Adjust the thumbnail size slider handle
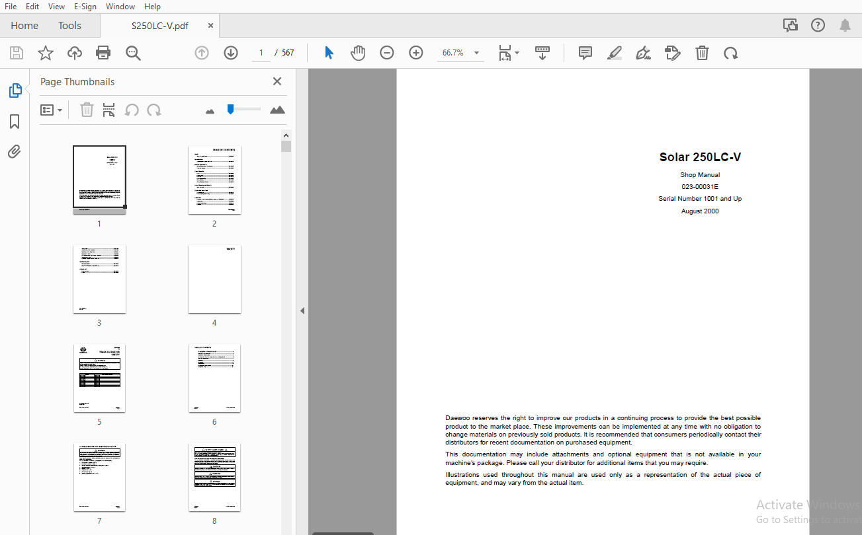 230,109
